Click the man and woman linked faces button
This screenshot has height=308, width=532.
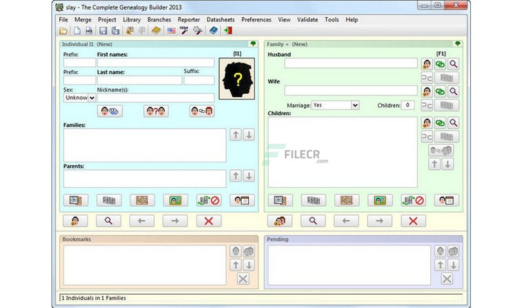202,111
